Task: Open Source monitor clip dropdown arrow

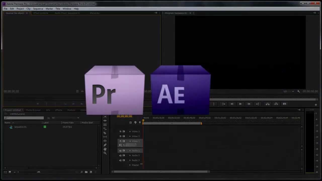Action: pyautogui.click(x=27, y=13)
